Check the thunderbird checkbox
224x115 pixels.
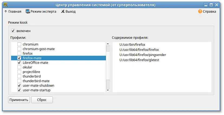point(19,76)
